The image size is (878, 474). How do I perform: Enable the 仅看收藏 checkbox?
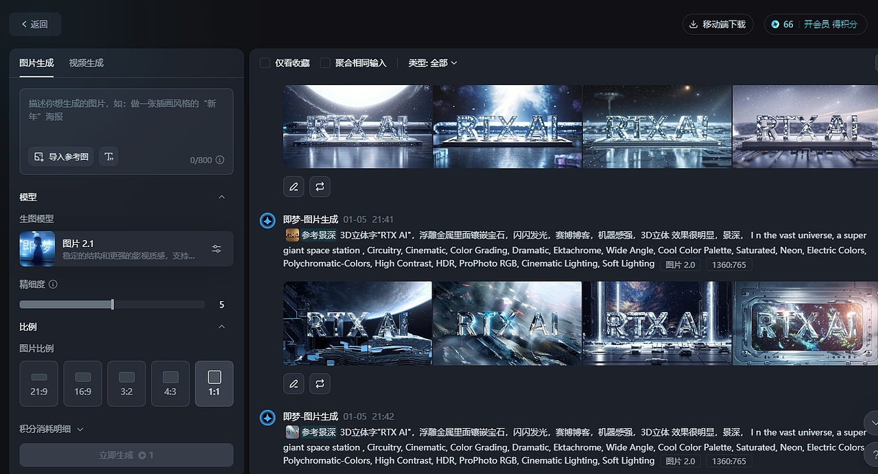pos(265,62)
